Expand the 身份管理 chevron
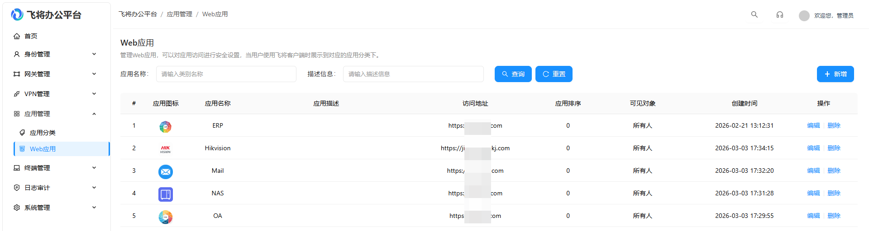 point(94,54)
